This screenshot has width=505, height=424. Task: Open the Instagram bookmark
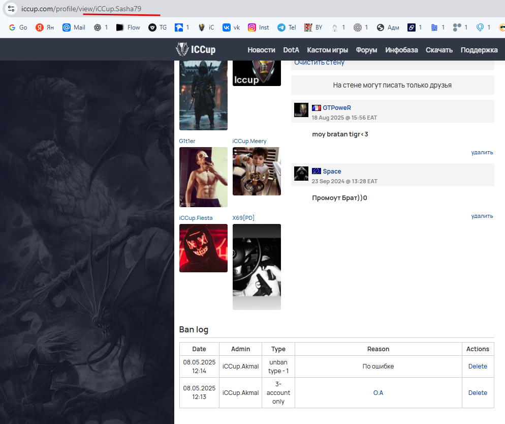coord(258,27)
